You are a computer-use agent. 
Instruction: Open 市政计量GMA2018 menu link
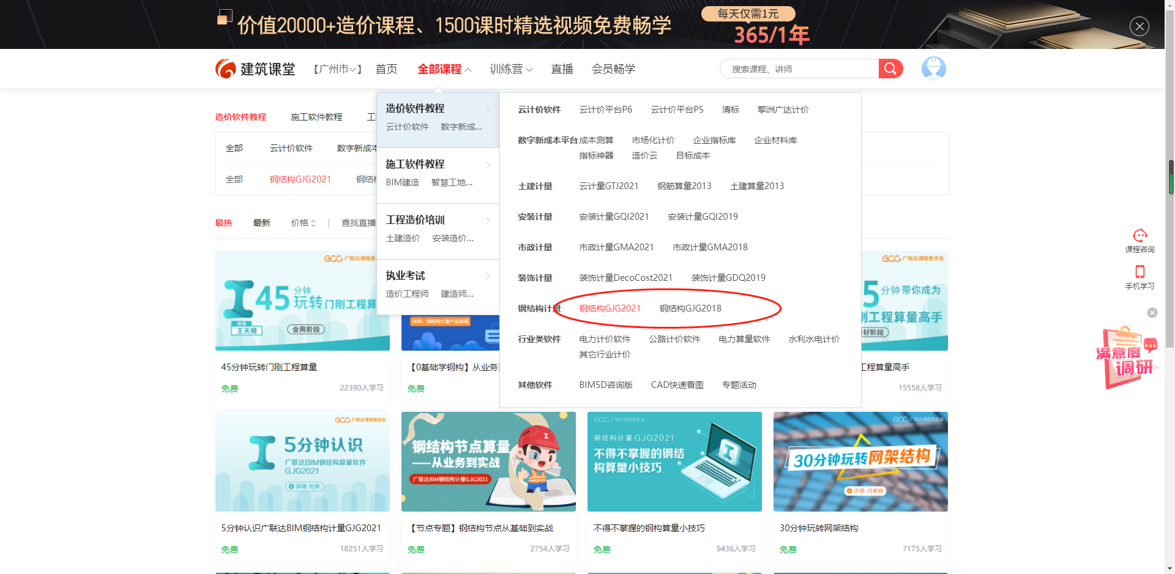pyautogui.click(x=710, y=247)
